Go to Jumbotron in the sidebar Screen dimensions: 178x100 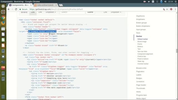pos(140,82)
